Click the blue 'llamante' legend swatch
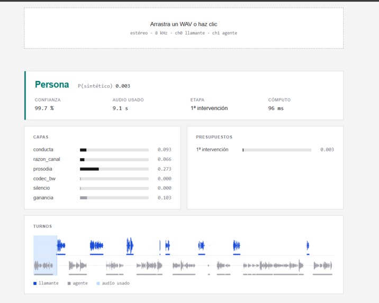Viewport: 379px width, 303px height. 35,283
